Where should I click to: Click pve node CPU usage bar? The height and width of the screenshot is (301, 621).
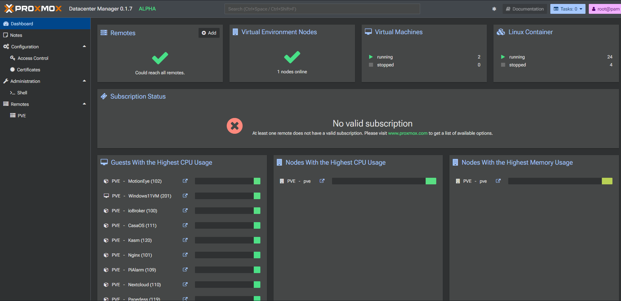point(384,181)
